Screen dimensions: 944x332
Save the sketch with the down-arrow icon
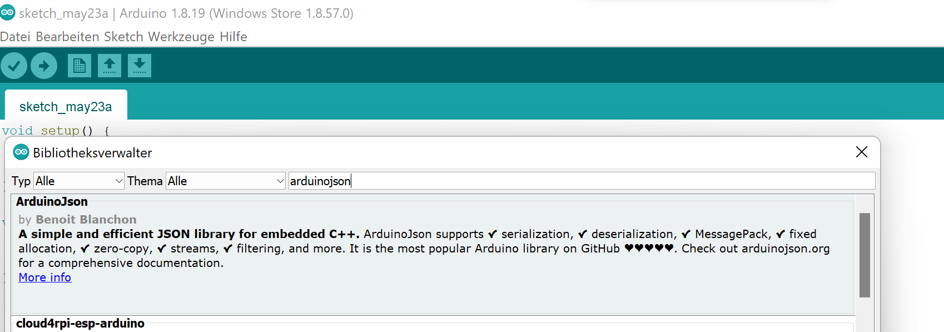(x=140, y=66)
